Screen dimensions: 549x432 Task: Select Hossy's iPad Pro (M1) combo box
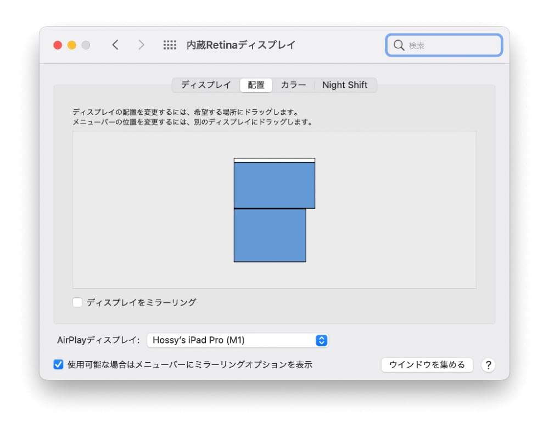(x=237, y=340)
